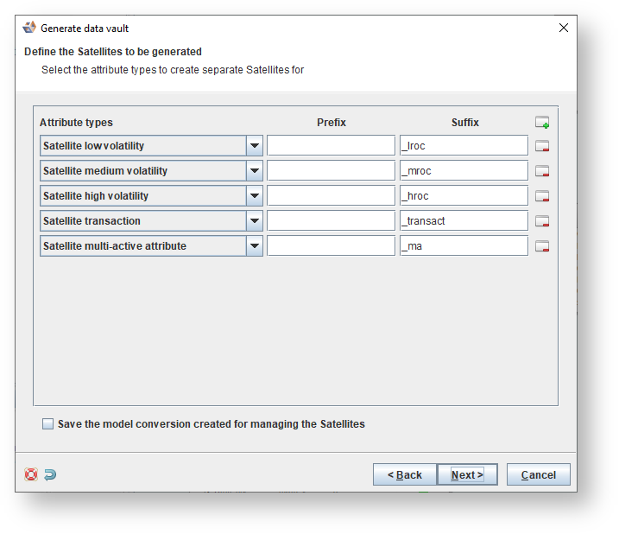Select the _hroc suffix text box
This screenshot has height=534, width=619.
point(464,196)
